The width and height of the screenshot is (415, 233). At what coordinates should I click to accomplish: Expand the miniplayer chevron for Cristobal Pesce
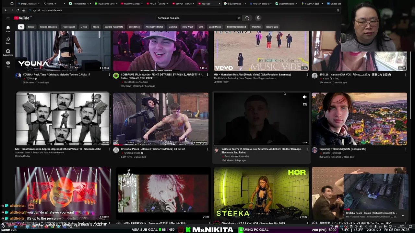click(403, 216)
